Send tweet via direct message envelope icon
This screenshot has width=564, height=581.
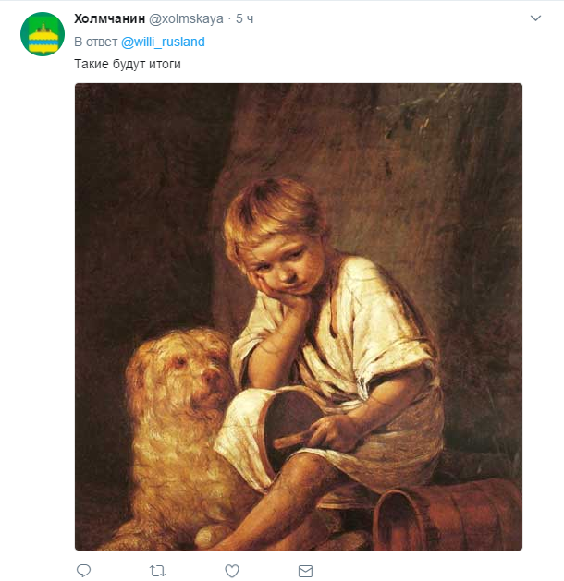tap(305, 571)
